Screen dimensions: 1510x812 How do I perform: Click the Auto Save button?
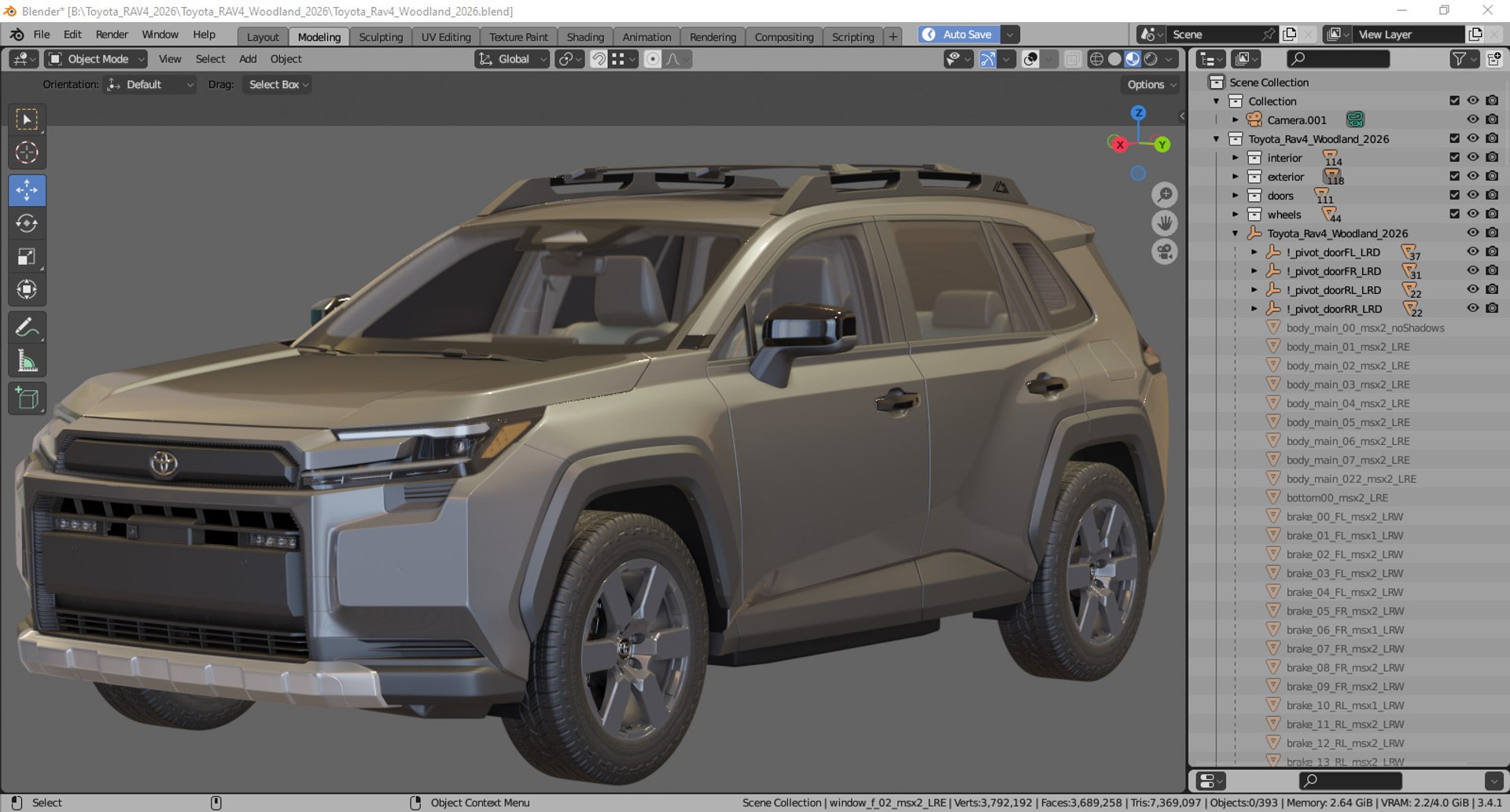point(959,35)
